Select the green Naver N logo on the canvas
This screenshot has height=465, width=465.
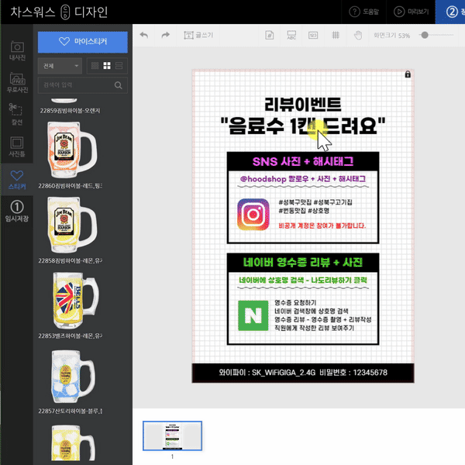pos(253,315)
